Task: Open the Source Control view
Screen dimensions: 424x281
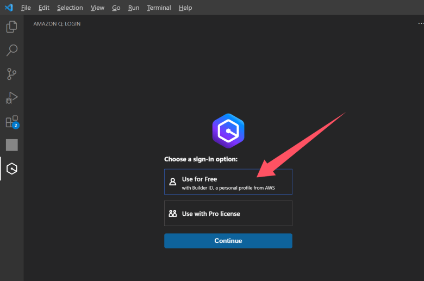Action: 11,74
